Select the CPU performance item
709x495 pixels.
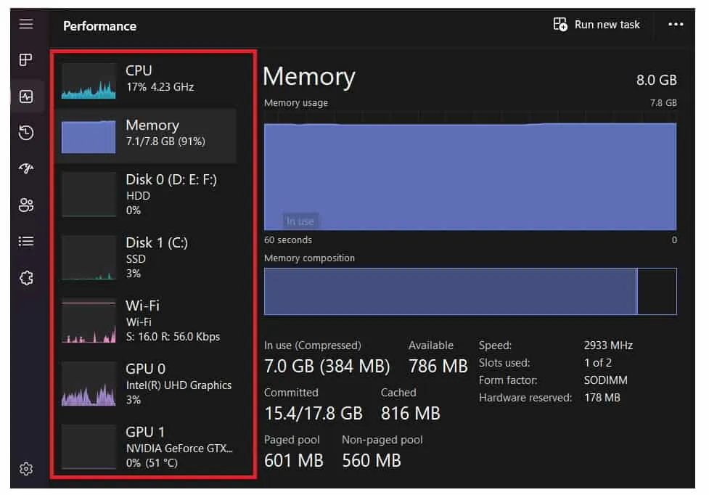[x=147, y=80]
